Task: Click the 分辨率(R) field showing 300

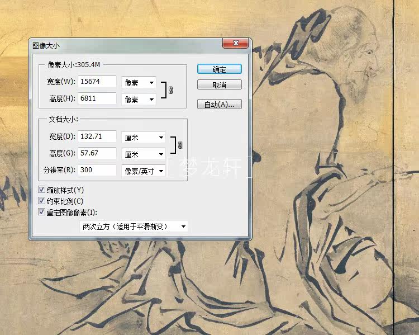Action: click(x=97, y=170)
